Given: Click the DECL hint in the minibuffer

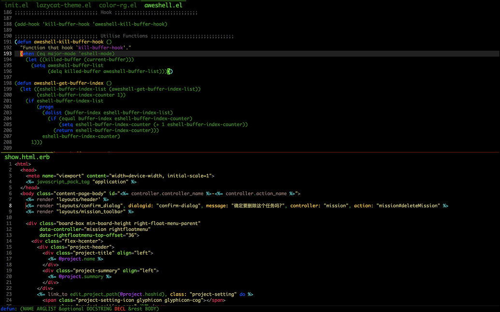Looking at the screenshot, I should point(120,308).
